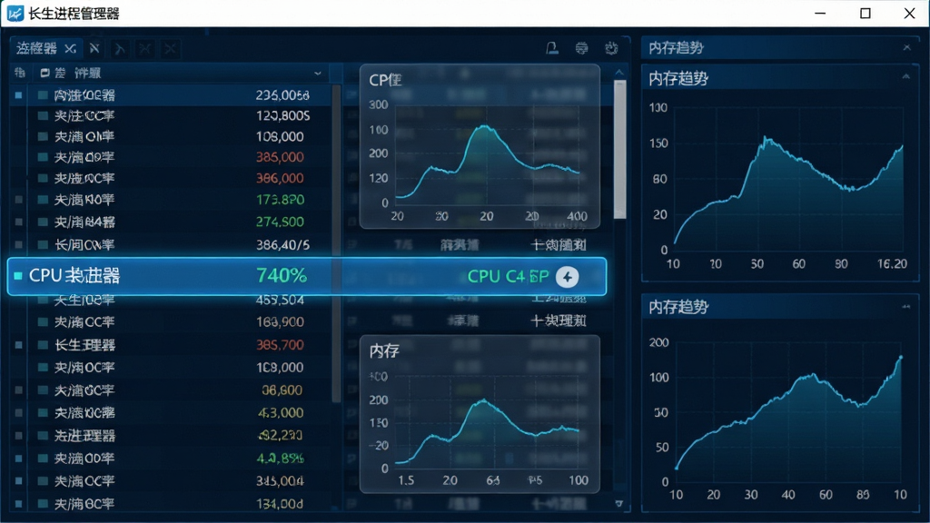Click the process icon in the red 385,700 row
Image resolution: width=930 pixels, height=523 pixels.
(43, 344)
